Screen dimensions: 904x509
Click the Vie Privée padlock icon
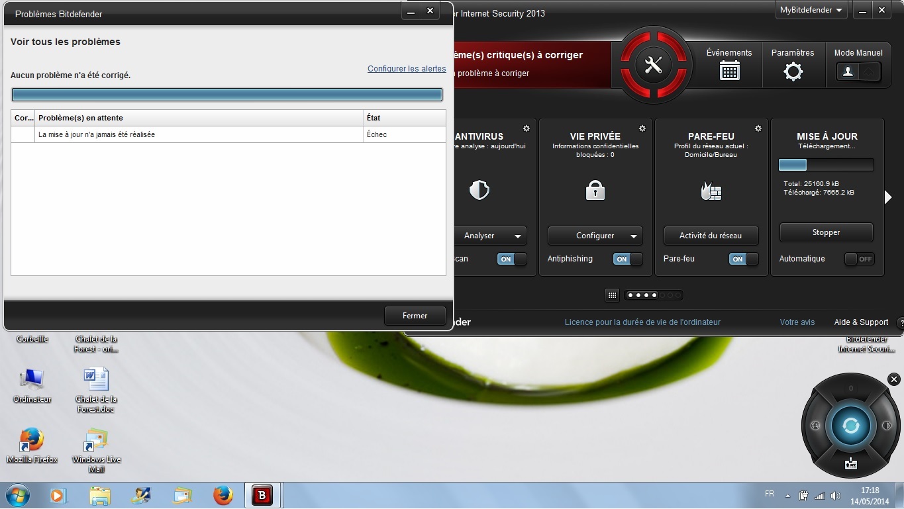(595, 191)
